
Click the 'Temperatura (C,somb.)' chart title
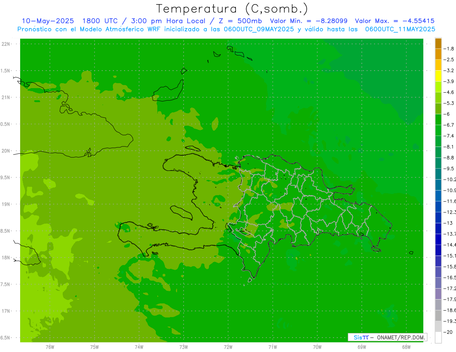click(x=232, y=9)
